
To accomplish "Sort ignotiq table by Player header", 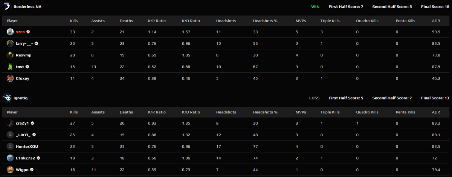I will click(12, 112).
